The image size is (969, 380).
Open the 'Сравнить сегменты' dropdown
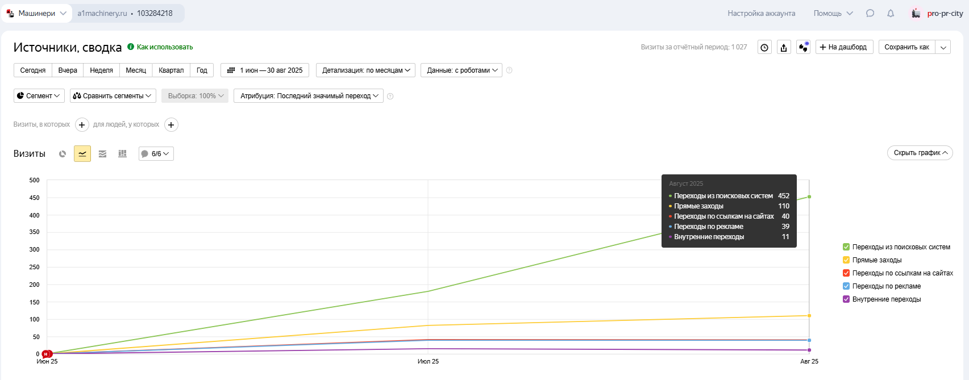coord(113,96)
